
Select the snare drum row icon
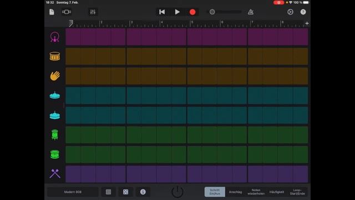(55, 56)
